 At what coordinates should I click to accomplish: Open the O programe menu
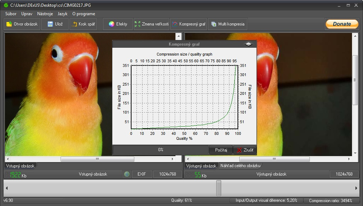(84, 14)
